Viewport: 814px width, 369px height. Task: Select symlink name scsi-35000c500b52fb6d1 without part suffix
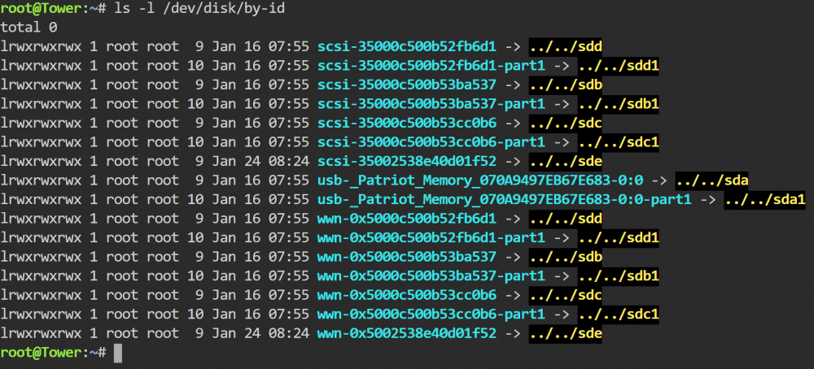(x=406, y=46)
